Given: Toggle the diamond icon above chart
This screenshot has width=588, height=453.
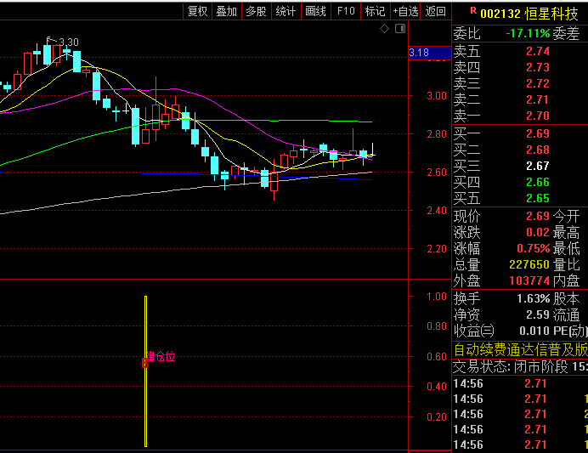Looking at the screenshot, I should 384,29.
